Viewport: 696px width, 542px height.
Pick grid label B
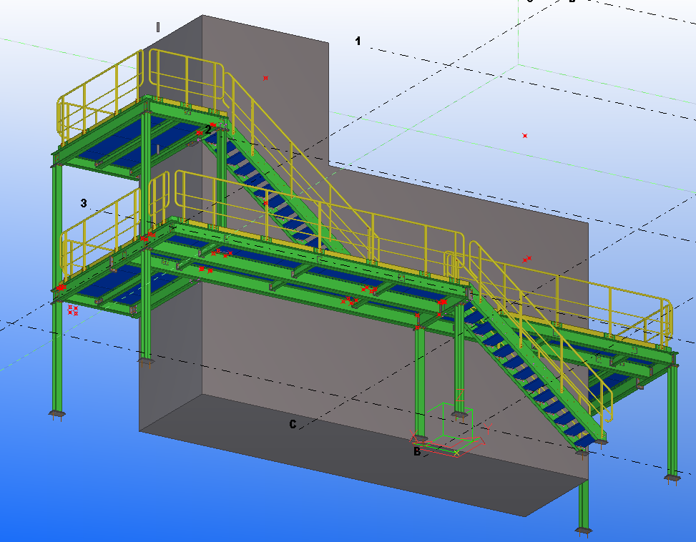click(416, 451)
